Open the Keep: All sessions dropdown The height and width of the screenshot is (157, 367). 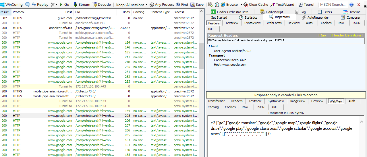132,5
